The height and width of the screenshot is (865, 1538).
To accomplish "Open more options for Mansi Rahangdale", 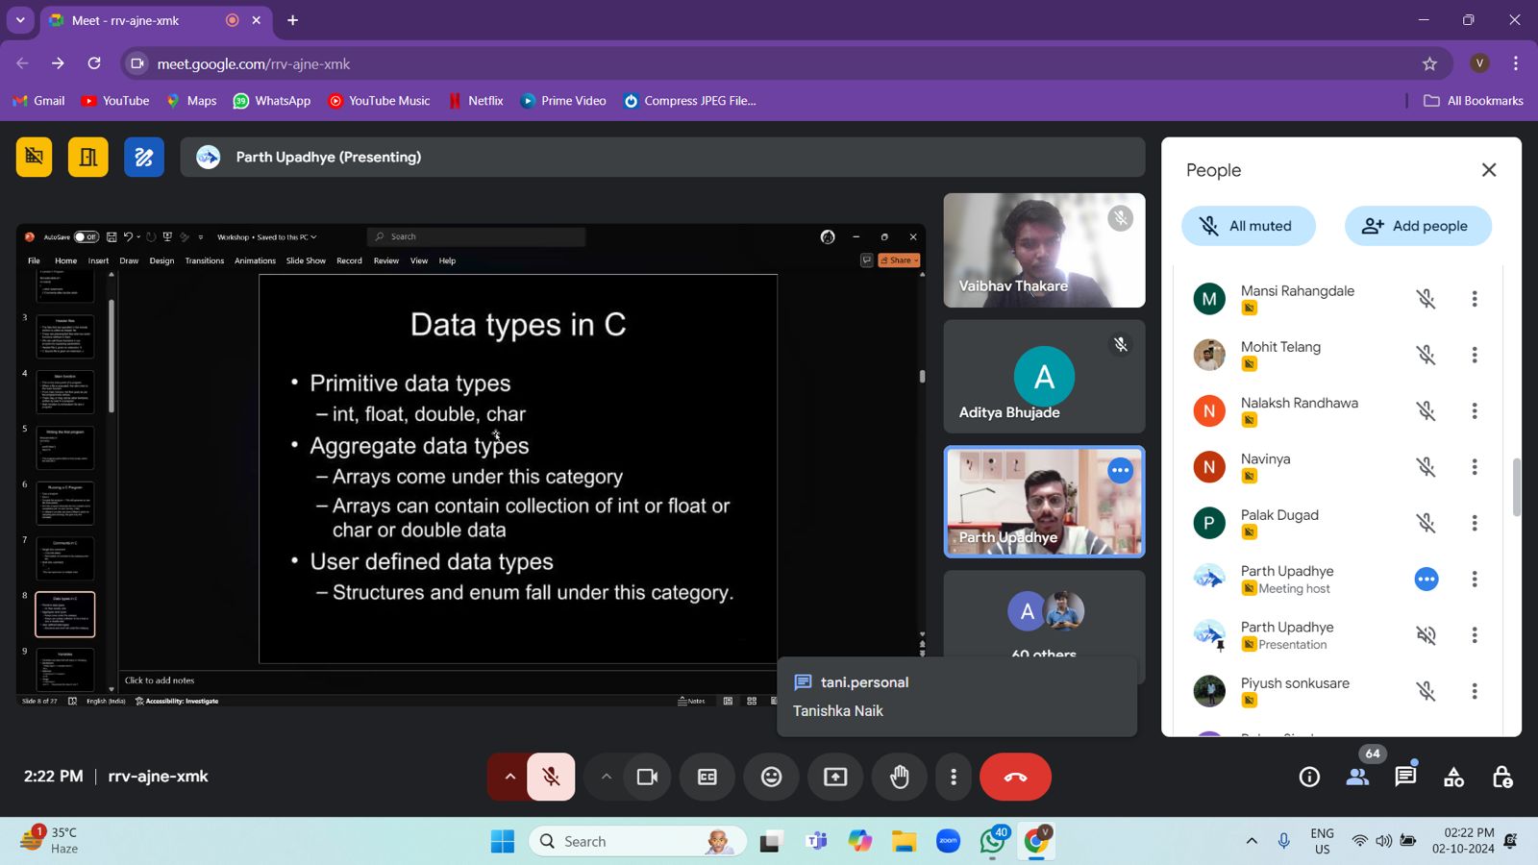I will point(1474,299).
